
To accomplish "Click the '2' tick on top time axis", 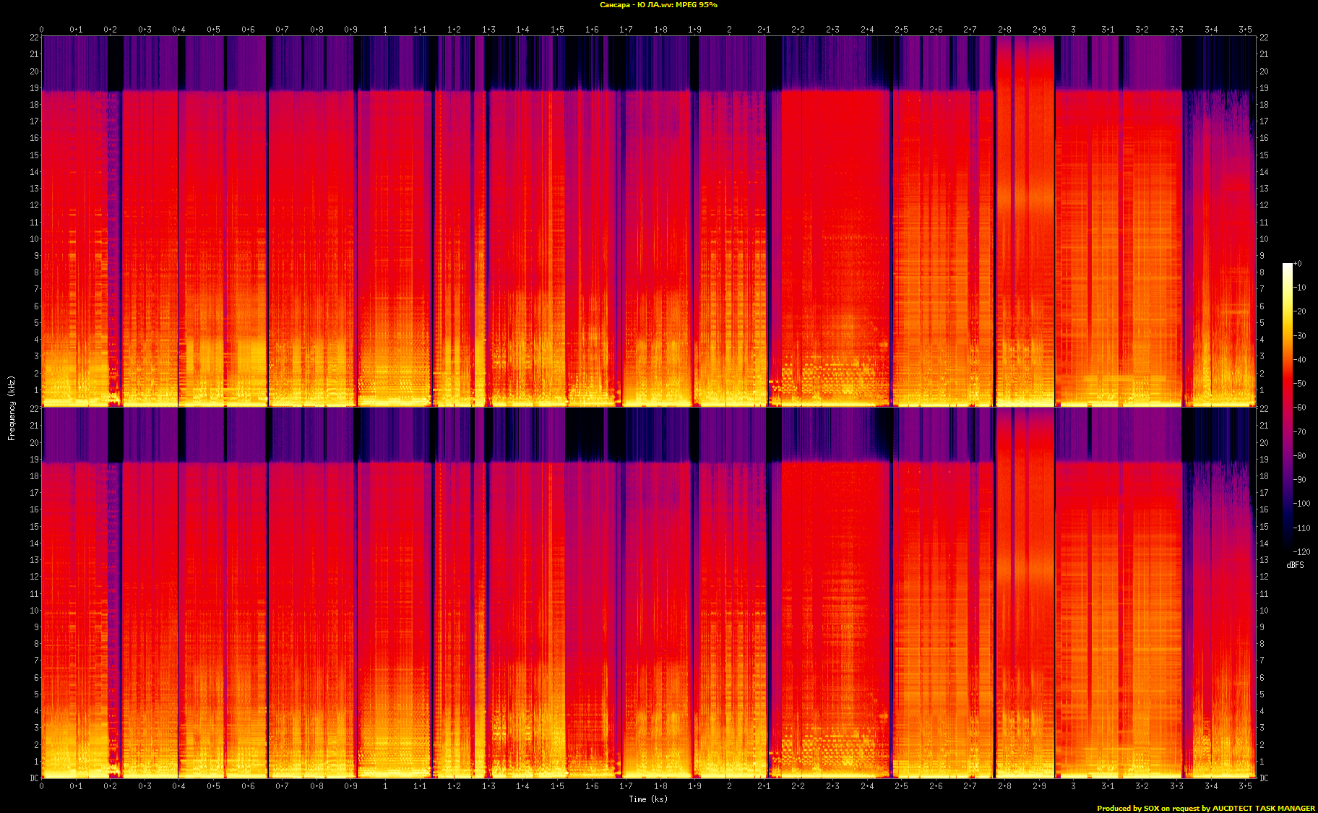I will click(729, 30).
